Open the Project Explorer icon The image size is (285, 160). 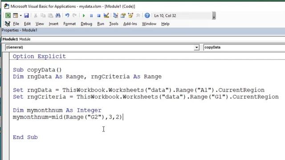(115, 16)
